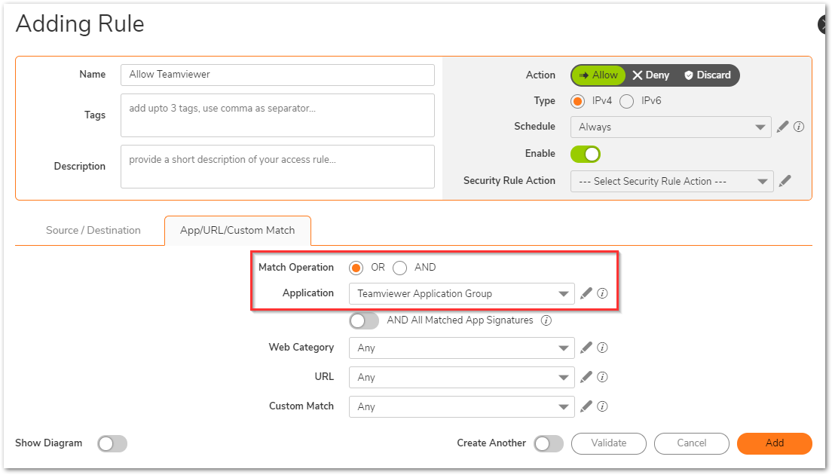
Task: Disable the Enable toggle switch
Action: click(586, 154)
